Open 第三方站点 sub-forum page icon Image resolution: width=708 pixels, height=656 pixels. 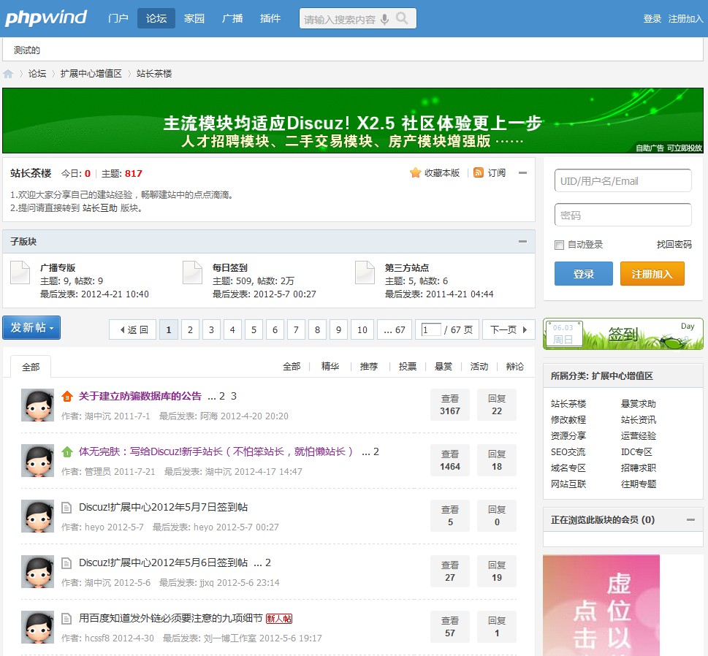[x=365, y=272]
